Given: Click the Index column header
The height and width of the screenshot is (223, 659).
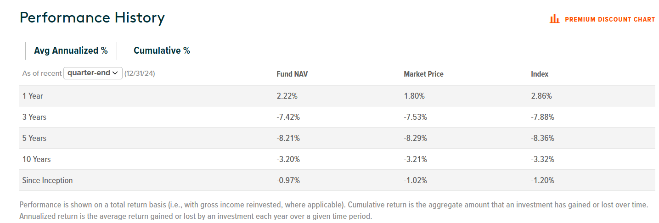Looking at the screenshot, I should [540, 74].
